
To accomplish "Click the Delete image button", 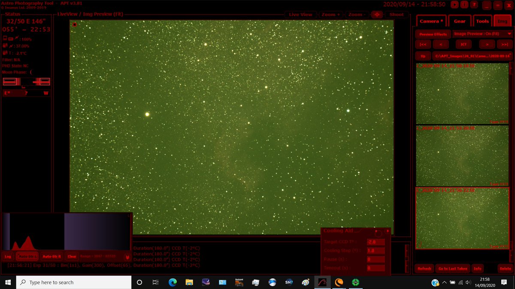I will point(505,268).
